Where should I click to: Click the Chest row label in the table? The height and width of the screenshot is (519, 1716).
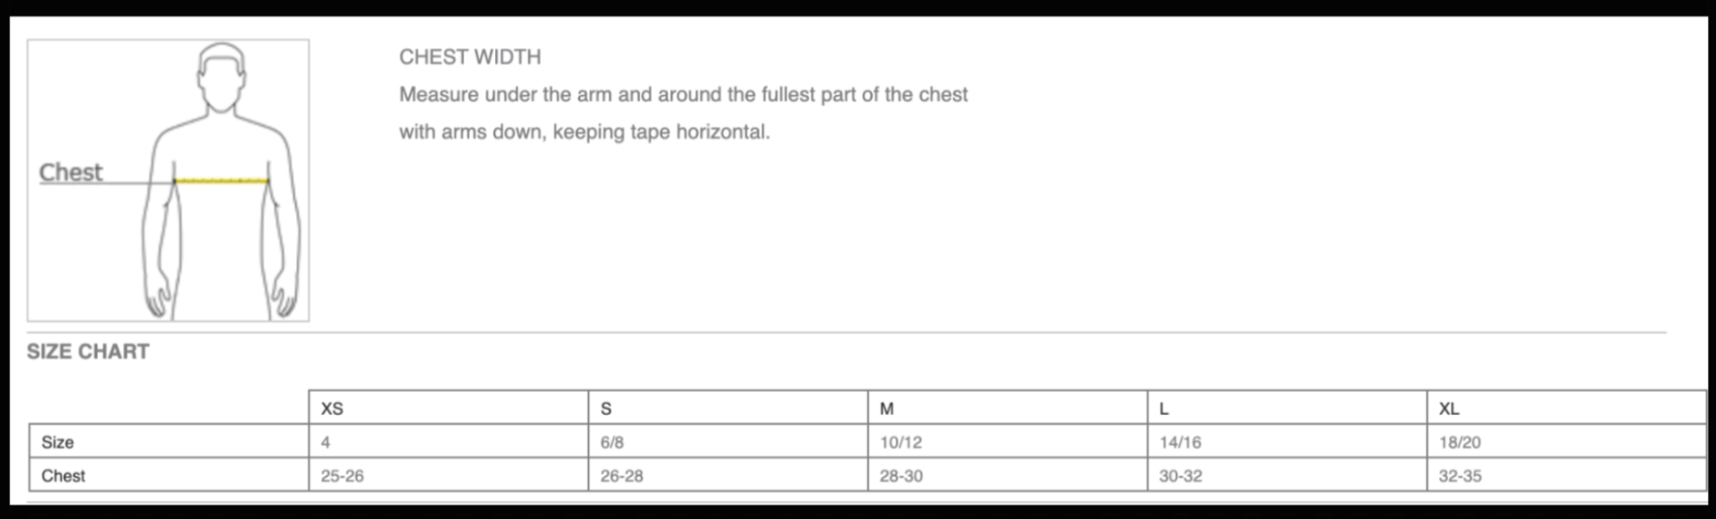[x=63, y=476]
